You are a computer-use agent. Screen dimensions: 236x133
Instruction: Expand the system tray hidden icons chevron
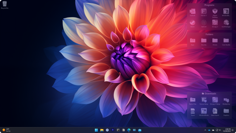pyautogui.click(x=205, y=130)
